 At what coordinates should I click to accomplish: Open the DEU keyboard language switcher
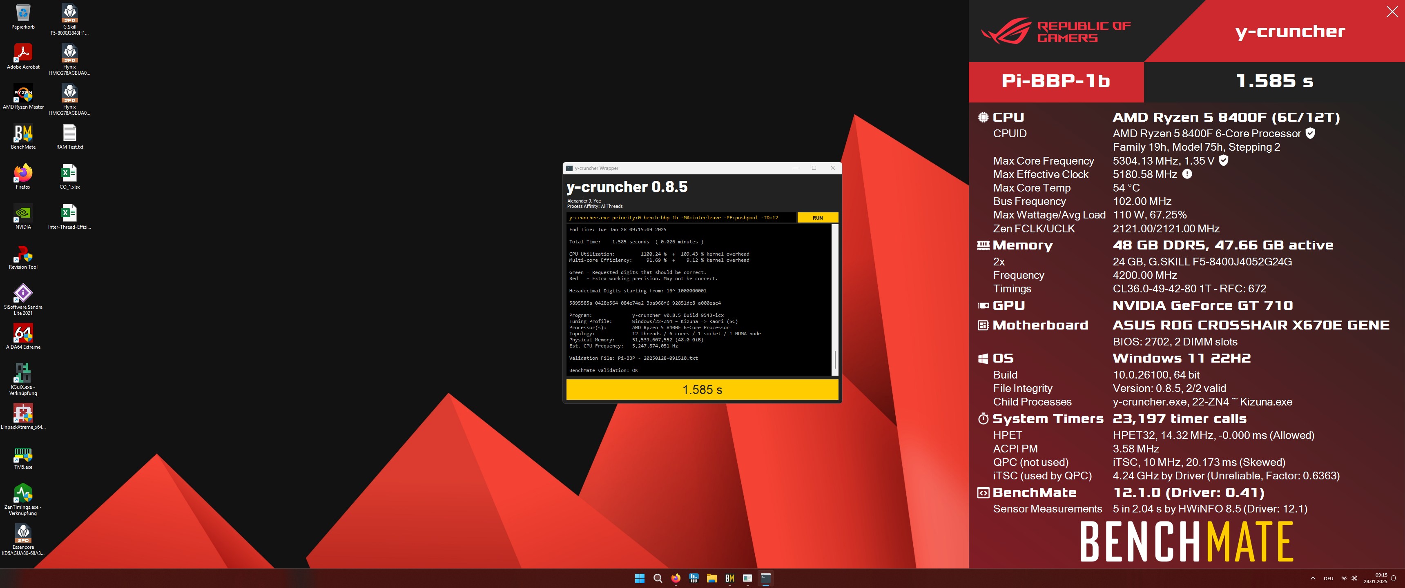click(x=1329, y=578)
